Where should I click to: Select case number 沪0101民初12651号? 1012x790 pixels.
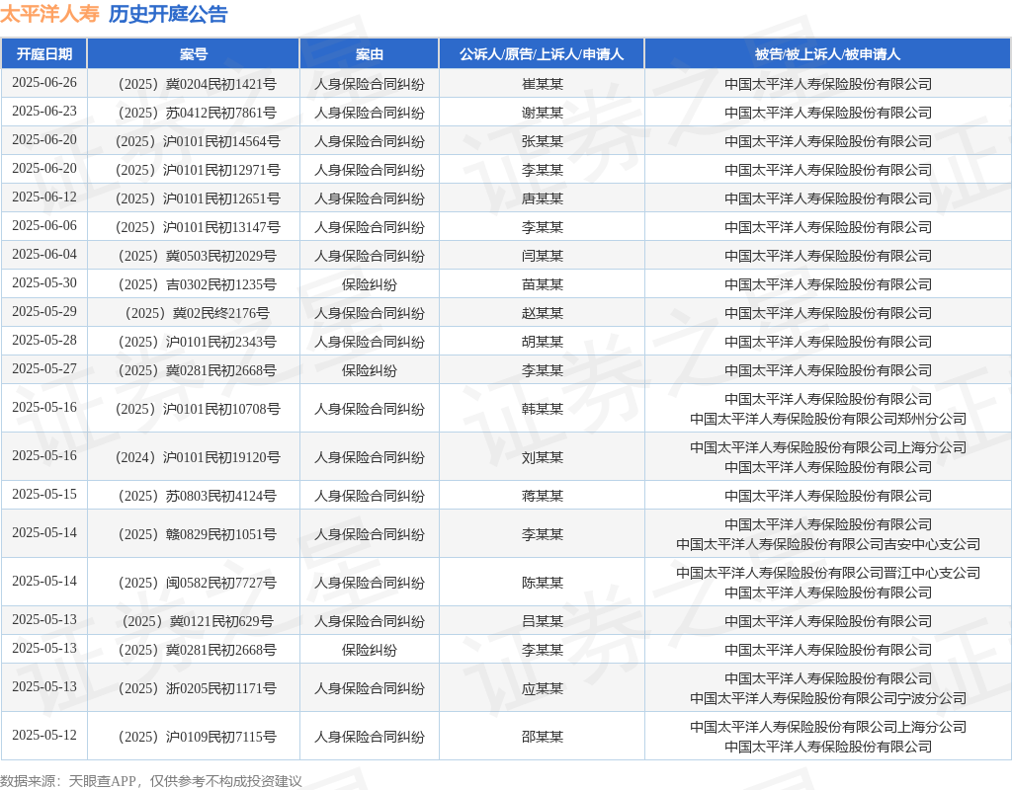click(x=197, y=198)
